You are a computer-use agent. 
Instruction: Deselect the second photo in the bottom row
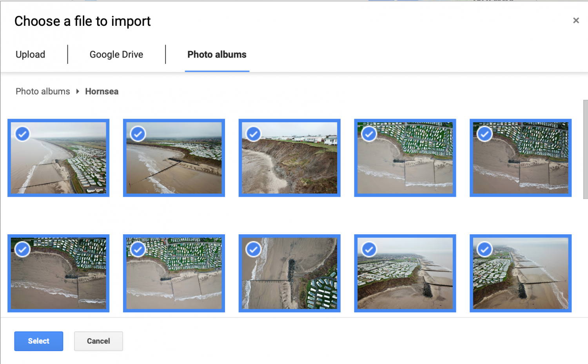point(138,249)
